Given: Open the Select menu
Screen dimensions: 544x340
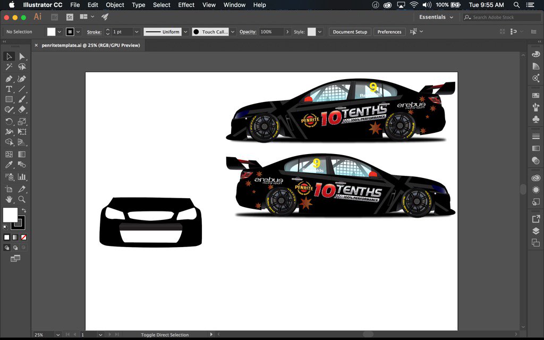Looking at the screenshot, I should click(x=161, y=5).
